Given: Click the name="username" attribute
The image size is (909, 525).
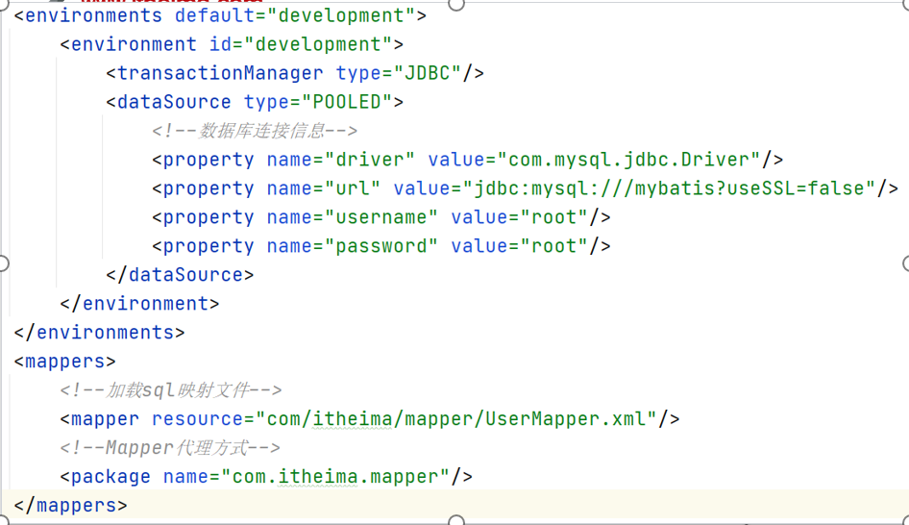Looking at the screenshot, I should click(353, 217).
